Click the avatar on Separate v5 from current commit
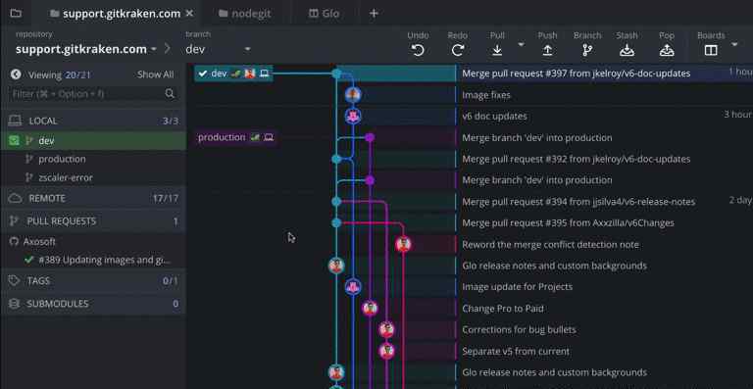The width and height of the screenshot is (753, 389). [386, 351]
